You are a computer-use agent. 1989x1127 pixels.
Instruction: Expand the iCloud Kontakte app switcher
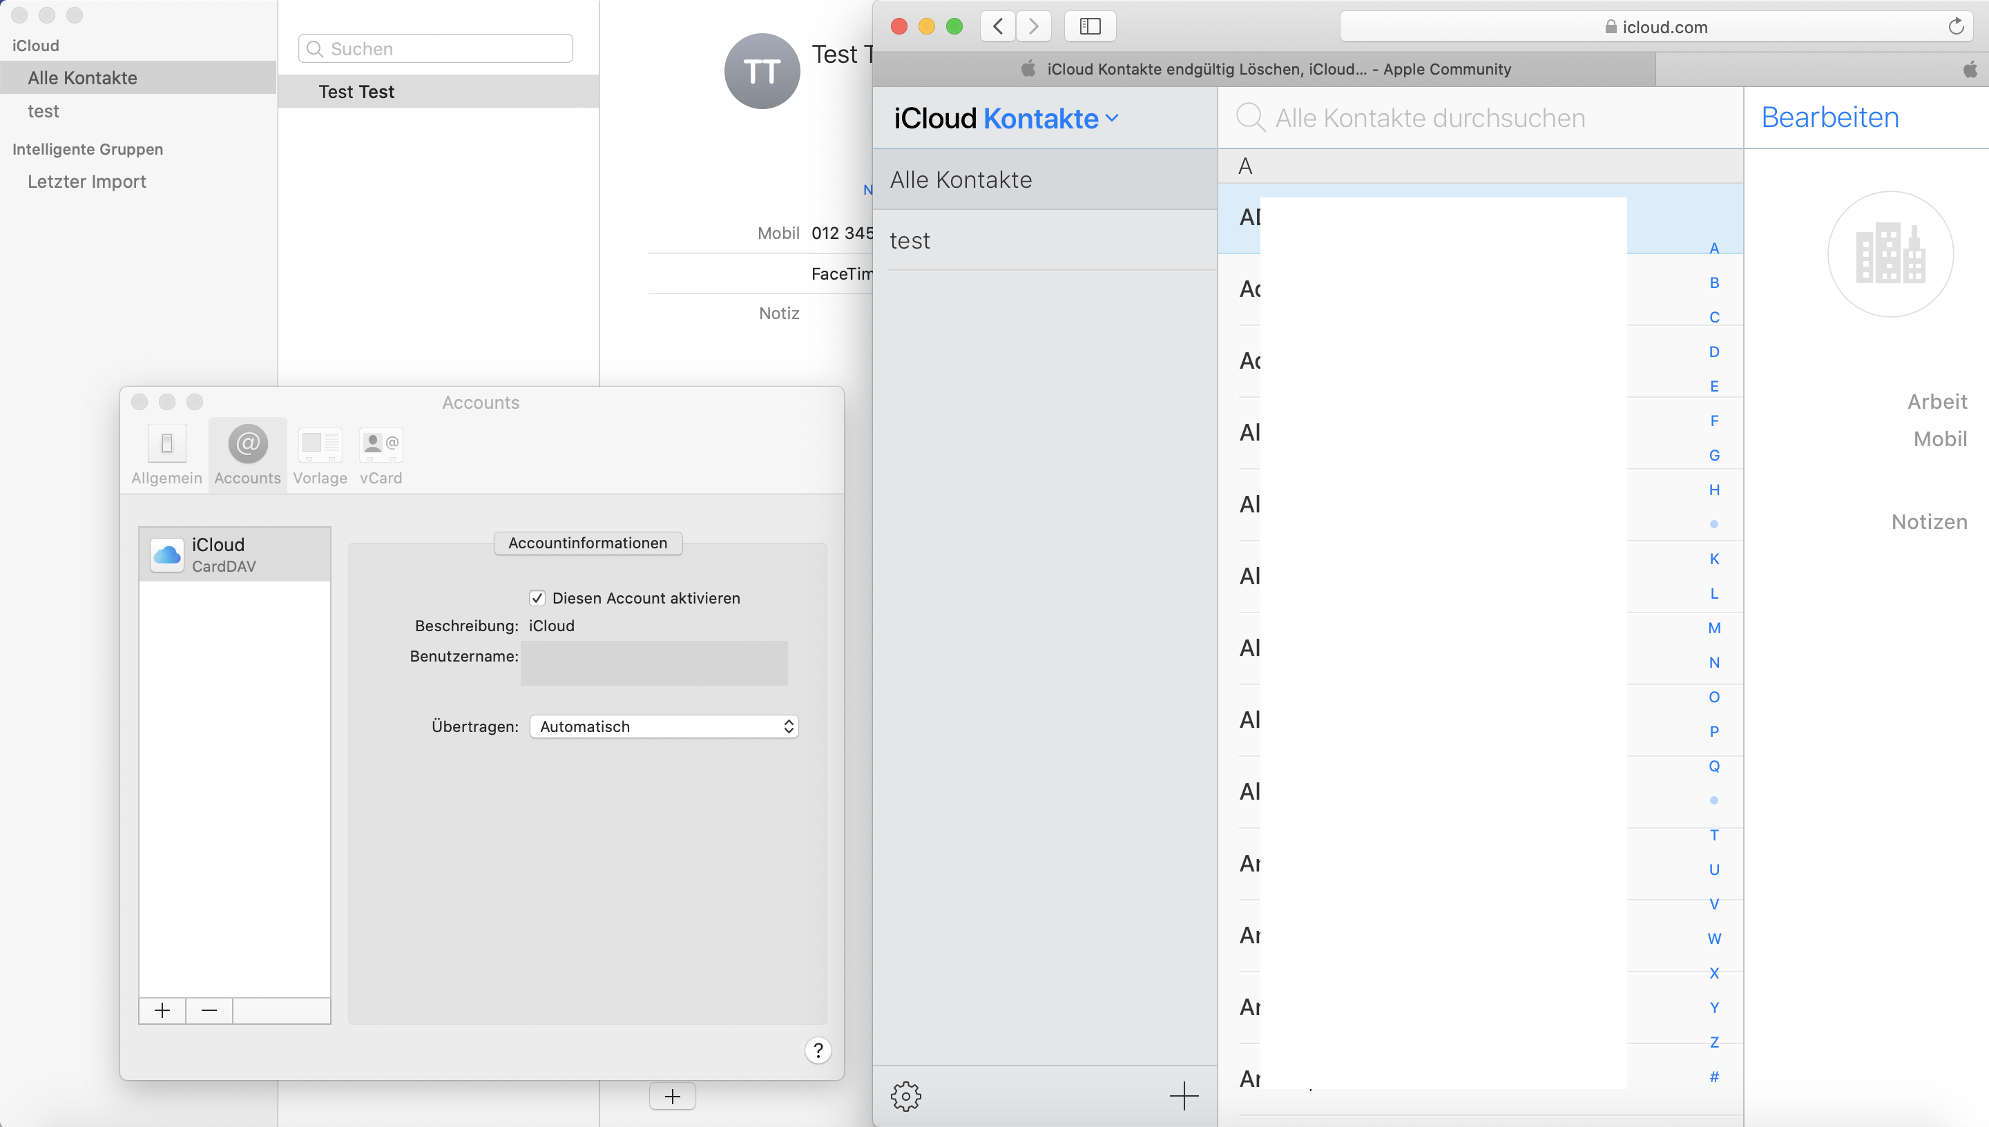pos(1051,118)
